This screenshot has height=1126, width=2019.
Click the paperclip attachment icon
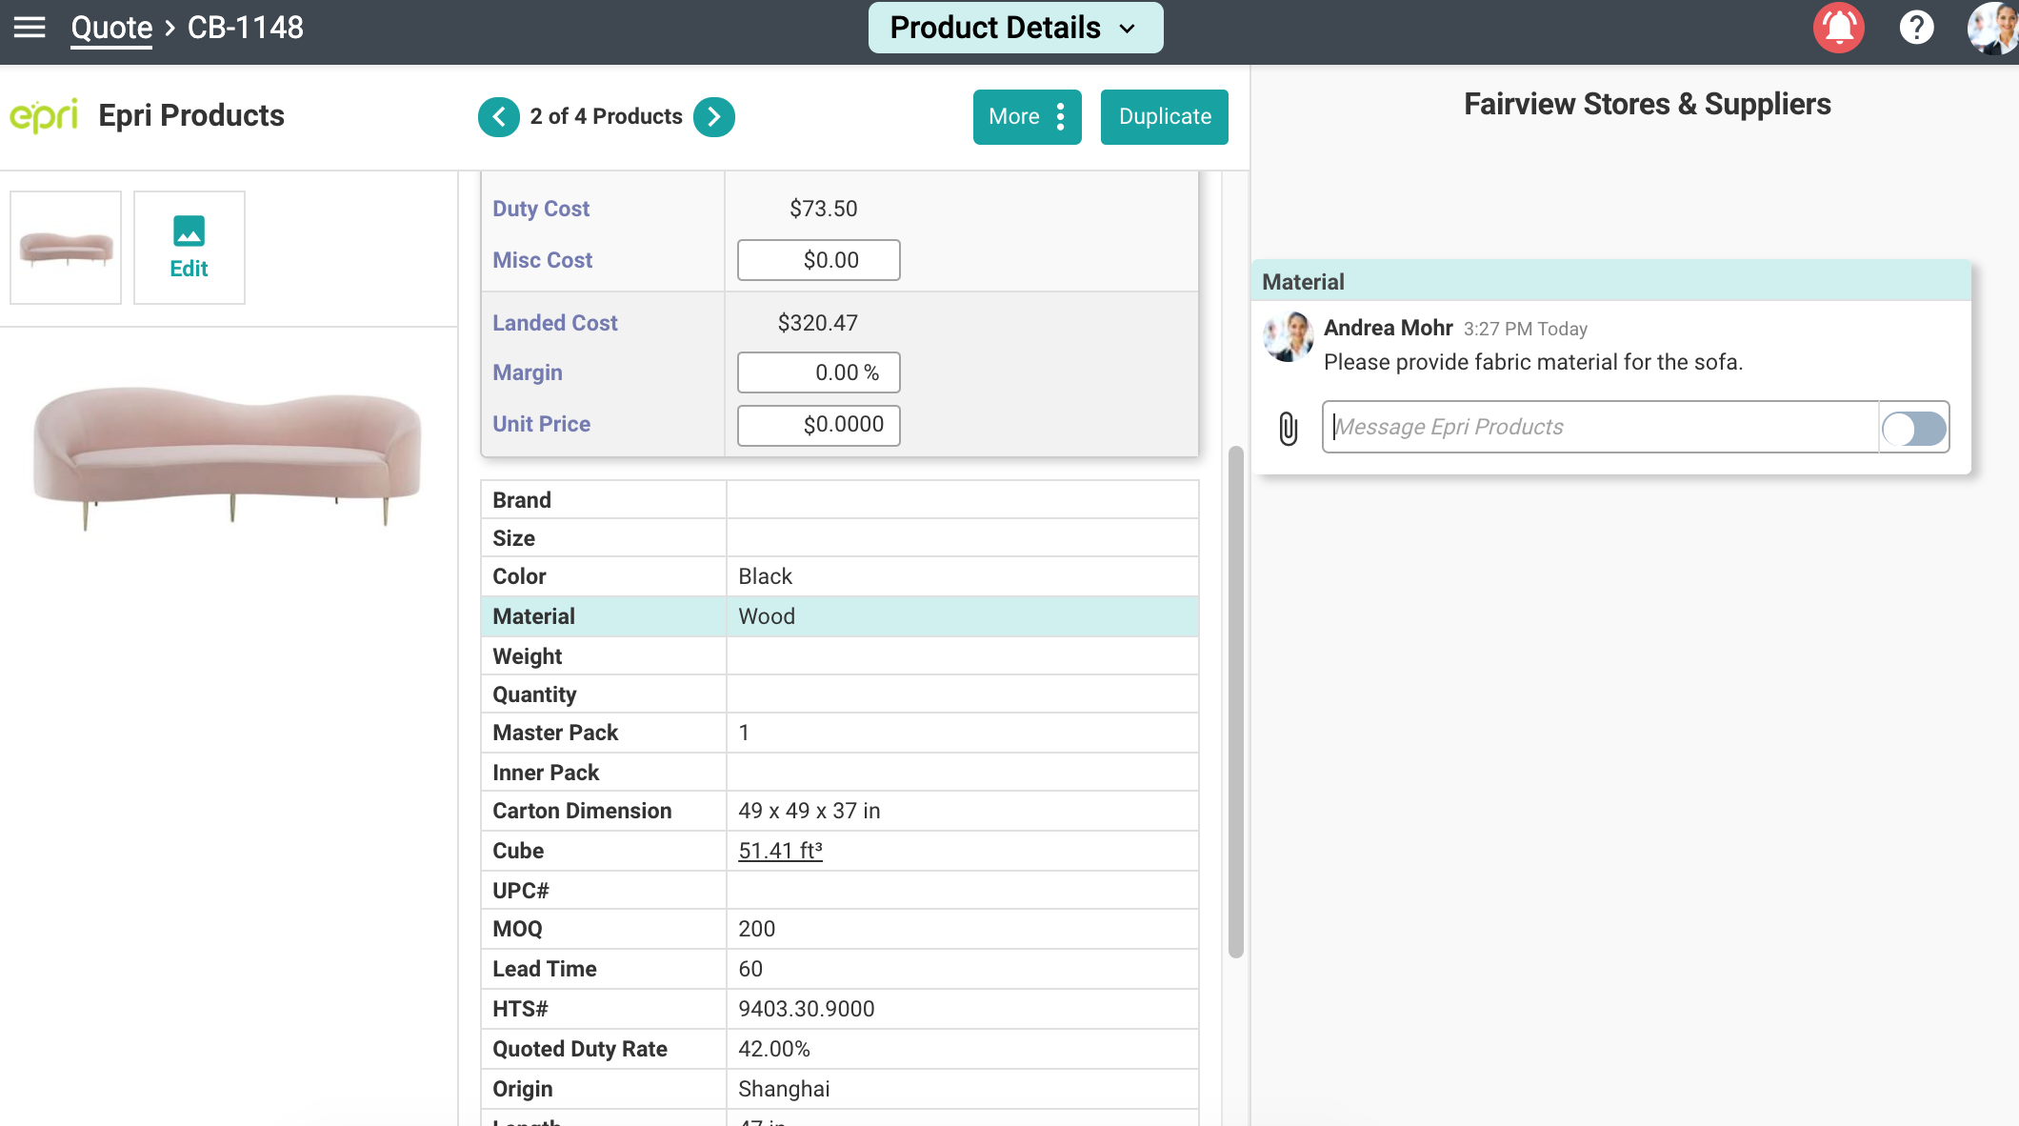[x=1289, y=428]
